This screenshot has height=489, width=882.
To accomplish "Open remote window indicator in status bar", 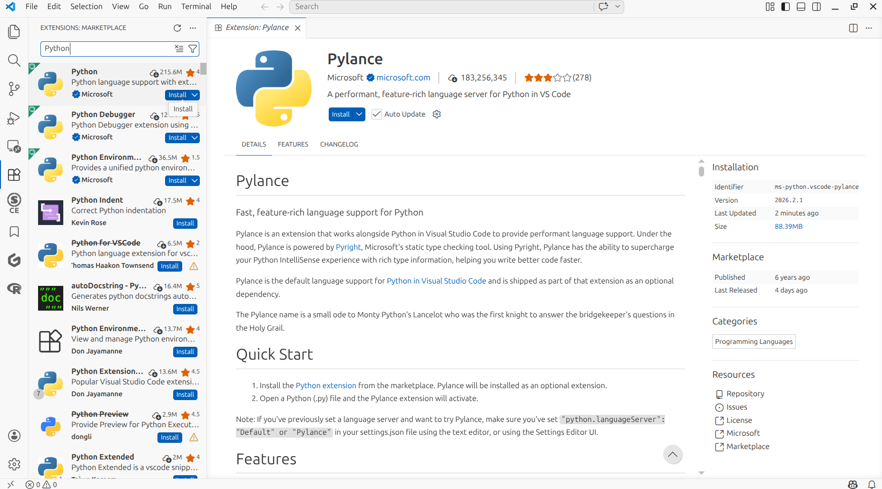I will click(x=11, y=484).
